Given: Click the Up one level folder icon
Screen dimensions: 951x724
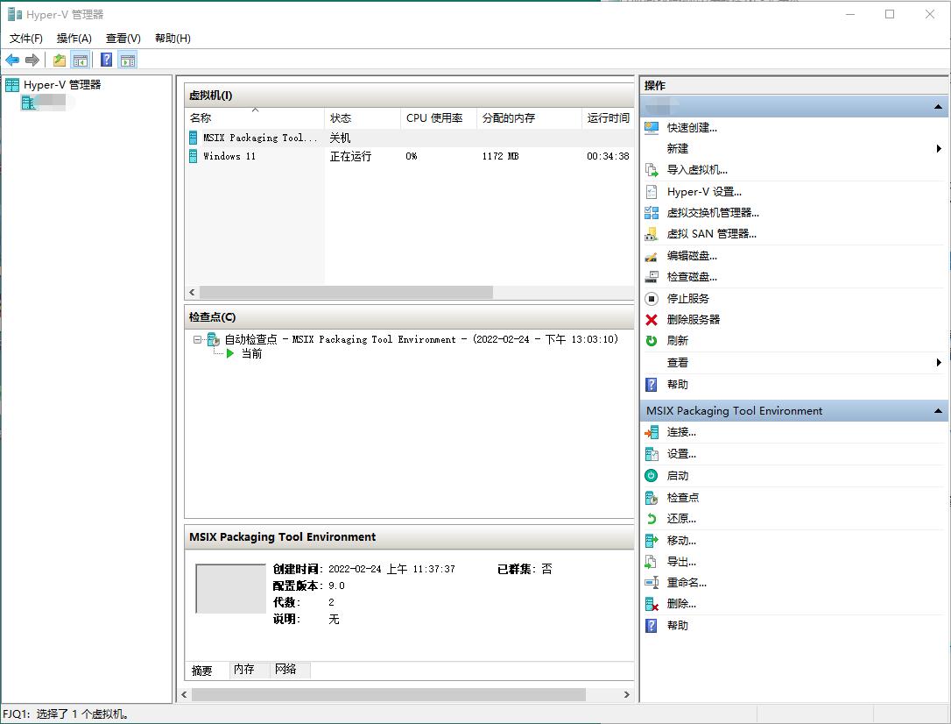Looking at the screenshot, I should pyautogui.click(x=60, y=60).
